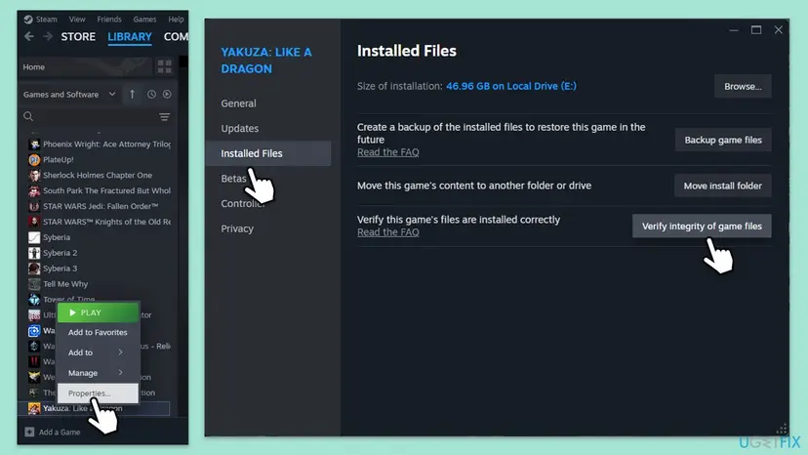Click the Syberia 2 game icon

(34, 253)
